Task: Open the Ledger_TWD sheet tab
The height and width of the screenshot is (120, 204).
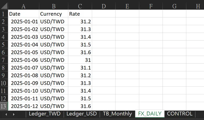Action: 45,114
